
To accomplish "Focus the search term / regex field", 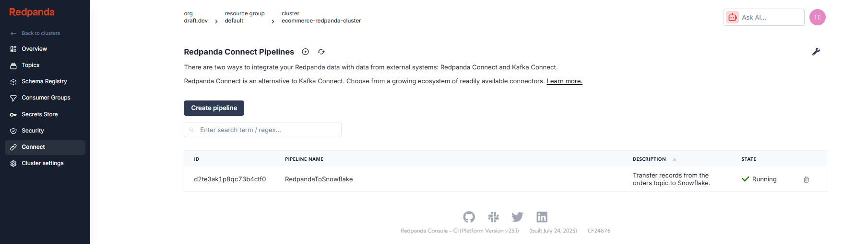I will pyautogui.click(x=262, y=130).
